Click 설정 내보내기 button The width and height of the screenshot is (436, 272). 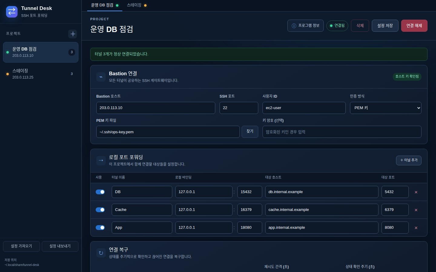click(60, 246)
